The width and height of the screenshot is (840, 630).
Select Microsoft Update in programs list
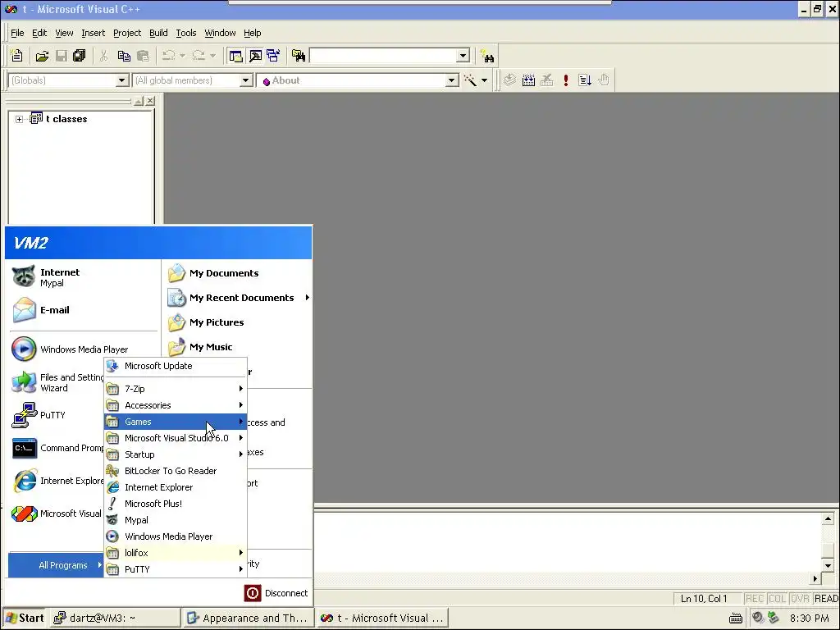click(x=176, y=366)
